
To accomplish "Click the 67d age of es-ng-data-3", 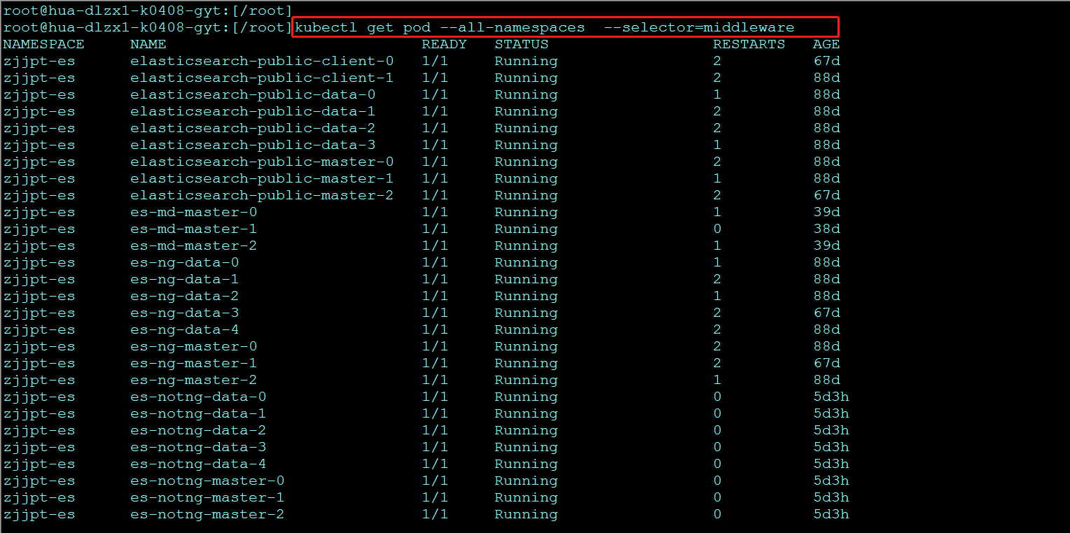I will pos(826,313).
